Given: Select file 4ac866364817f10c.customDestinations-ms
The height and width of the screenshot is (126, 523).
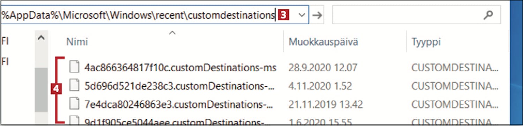Looking at the screenshot, I should click(x=180, y=67).
